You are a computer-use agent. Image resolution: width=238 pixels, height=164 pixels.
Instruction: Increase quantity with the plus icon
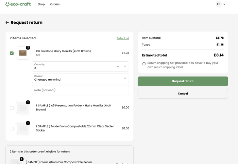(x=125, y=66)
